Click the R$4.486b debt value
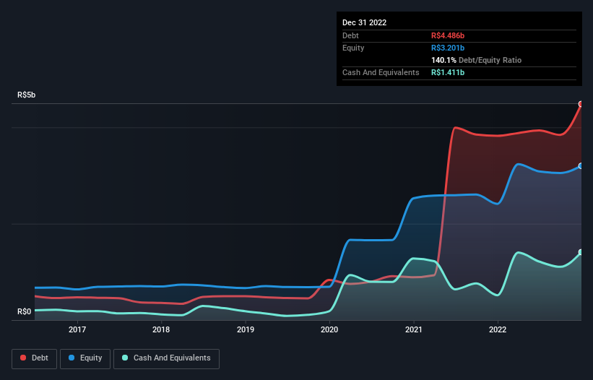593x380 pixels. (x=448, y=35)
